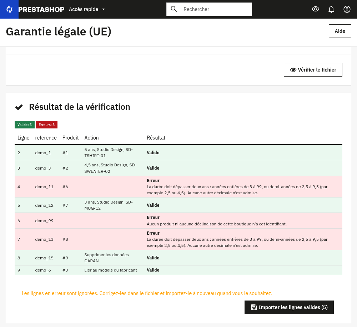
Task: Click the magnifier search icon
Action: click(x=174, y=9)
